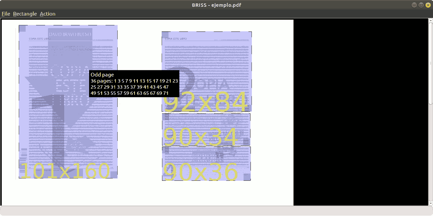Click bottom-right handle of 101x160 crop rectangle
Image resolution: width=433 pixels, height=216 pixels.
tap(114, 175)
